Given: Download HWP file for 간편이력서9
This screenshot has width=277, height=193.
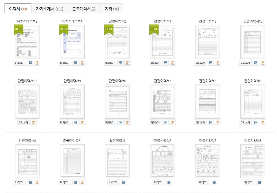Looking at the screenshot, I should click(x=82, y=123).
